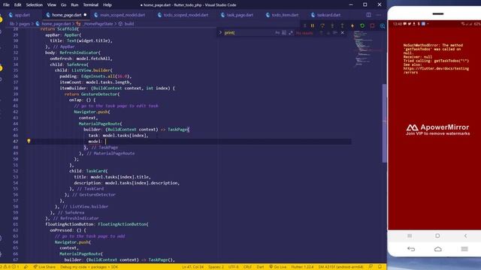Close the find widget
This screenshot has height=270, width=481.
pyautogui.click(x=343, y=32)
